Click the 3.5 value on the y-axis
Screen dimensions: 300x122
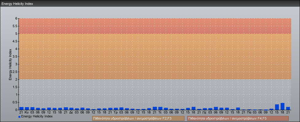click(15, 56)
